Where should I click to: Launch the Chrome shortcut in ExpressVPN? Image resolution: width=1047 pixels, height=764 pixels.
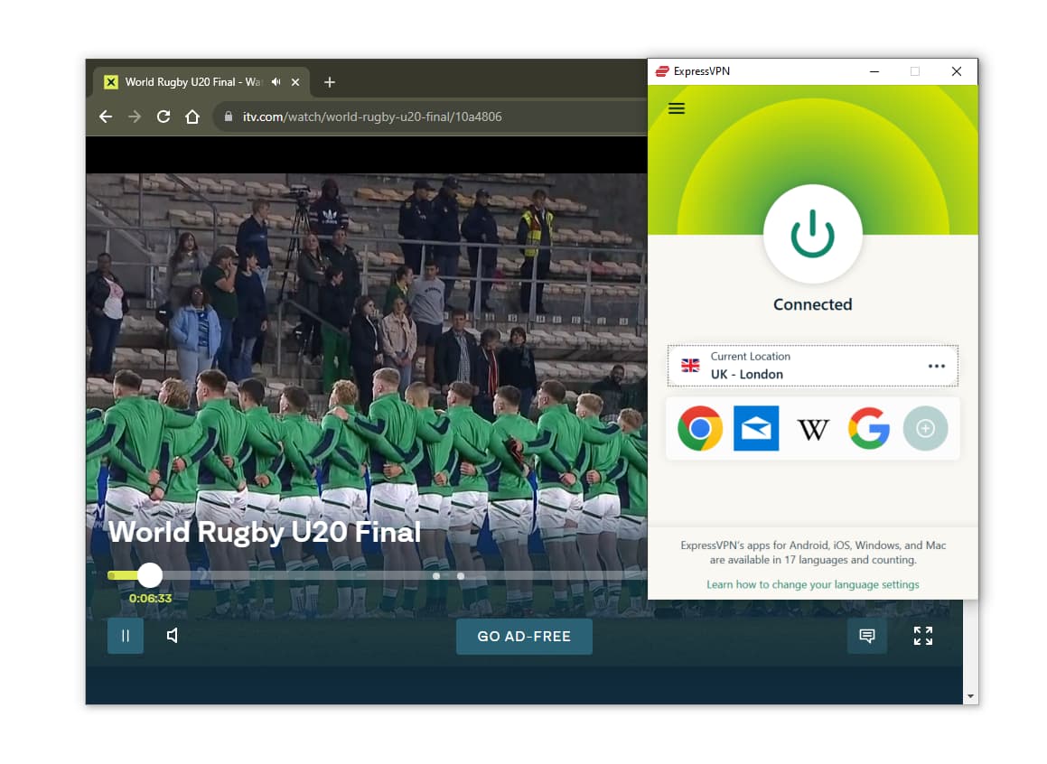pyautogui.click(x=699, y=428)
